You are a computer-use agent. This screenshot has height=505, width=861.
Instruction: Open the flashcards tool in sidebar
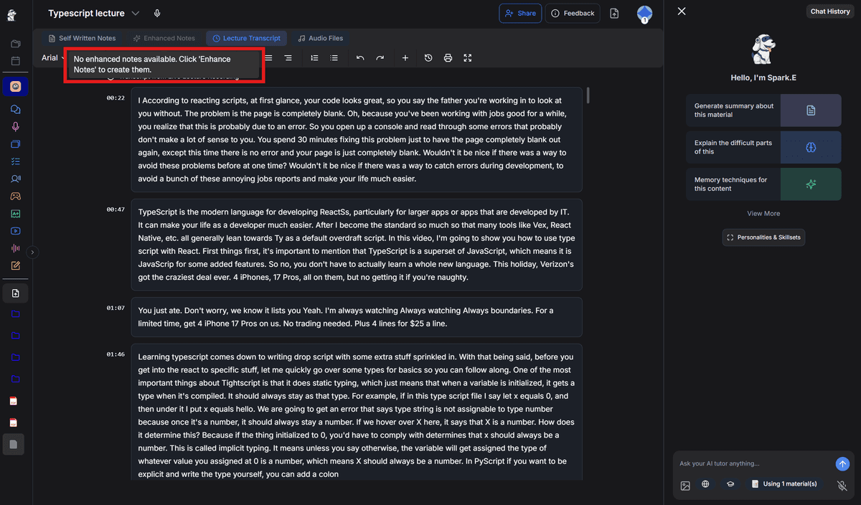pyautogui.click(x=15, y=144)
